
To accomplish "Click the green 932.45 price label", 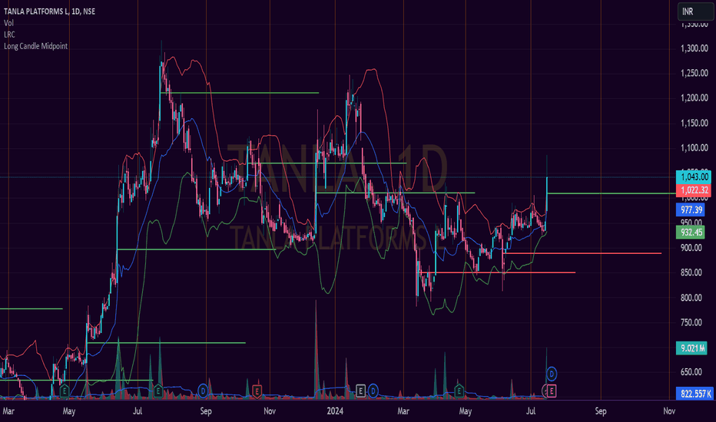I will 691,232.
